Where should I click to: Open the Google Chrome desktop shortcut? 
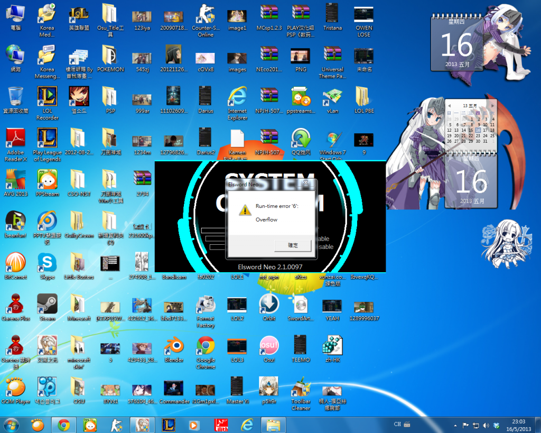(x=206, y=346)
